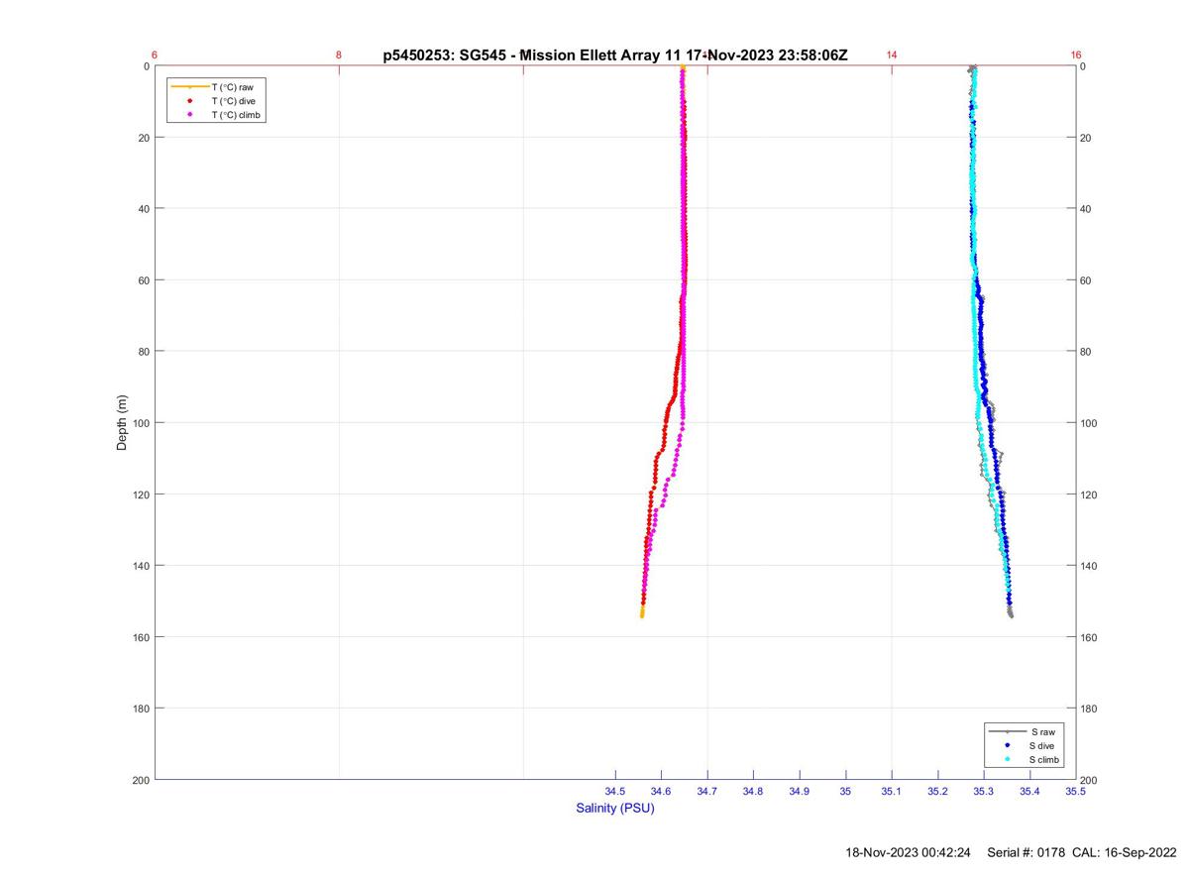Screen dimensions: 1189x877
Task: Select the 'T (°C) climb' legend entry
Action: [x=217, y=115]
